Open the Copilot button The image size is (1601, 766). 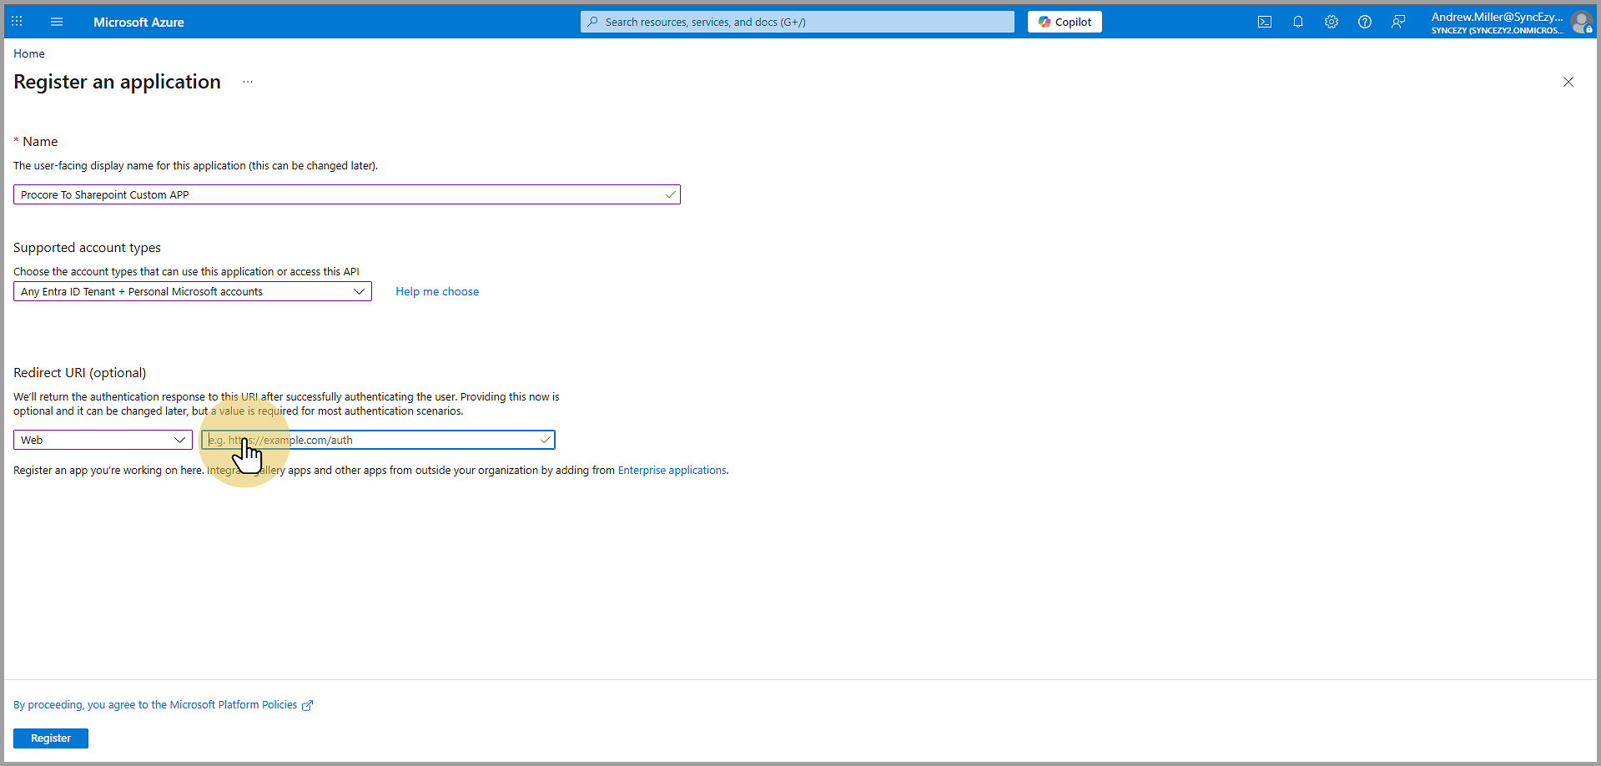pos(1065,22)
